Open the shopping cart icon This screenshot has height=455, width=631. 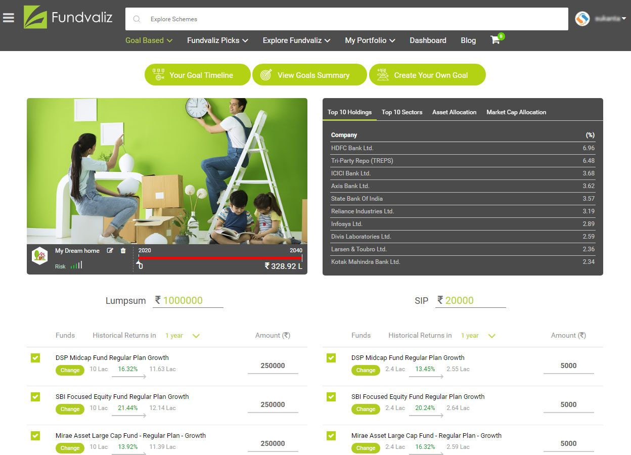pos(495,40)
